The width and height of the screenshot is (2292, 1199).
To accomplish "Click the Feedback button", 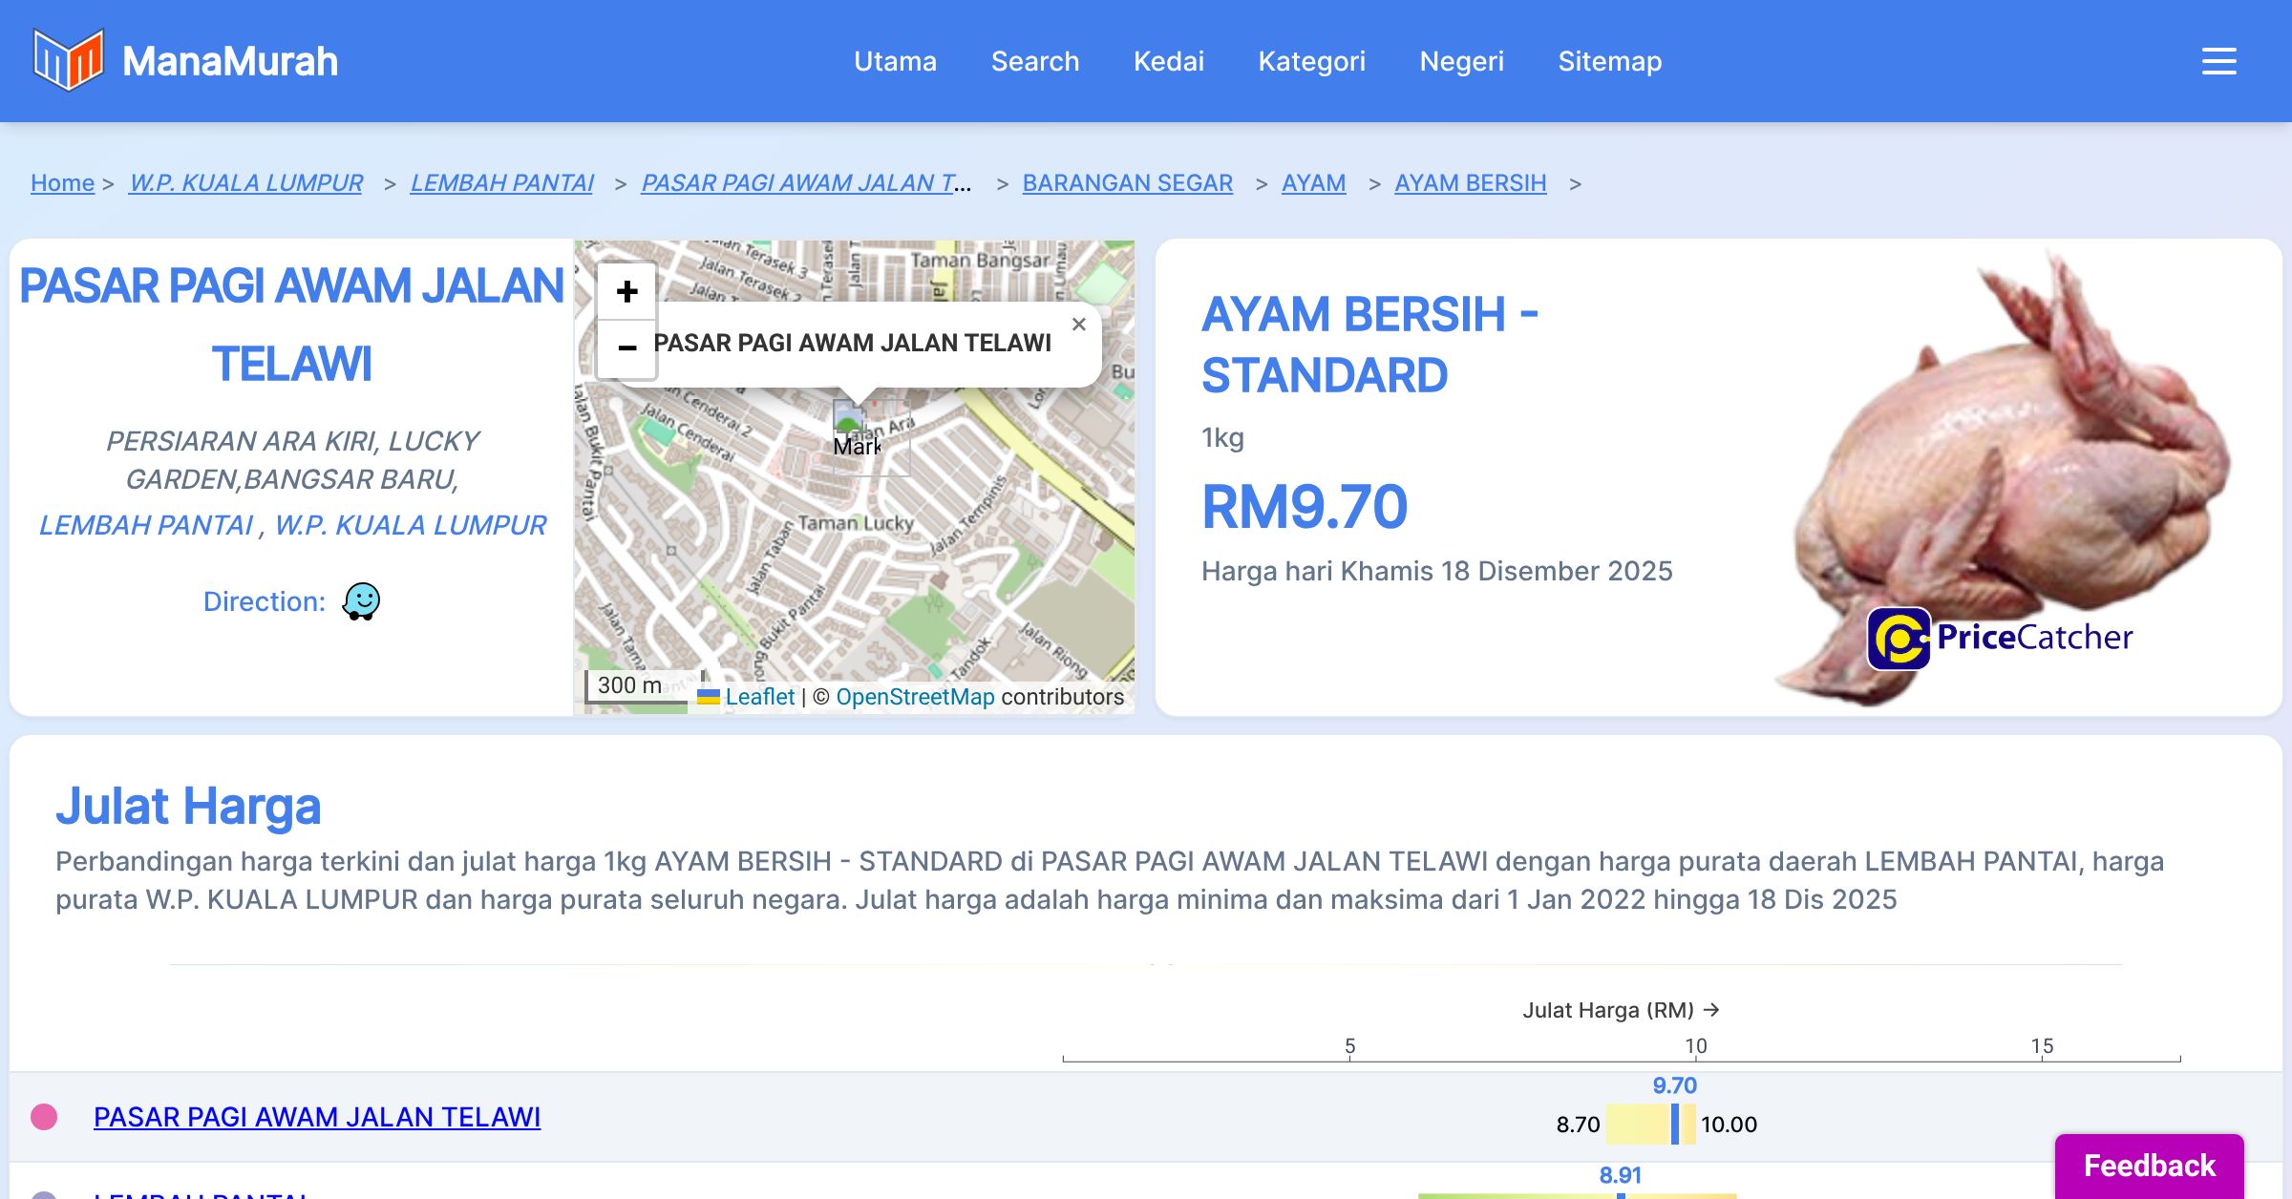I will pos(2149,1165).
